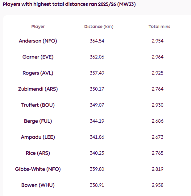The height and width of the screenshot is (196, 191).
Task: Select Truffert (BOU) player entry
Action: [x=38, y=105]
